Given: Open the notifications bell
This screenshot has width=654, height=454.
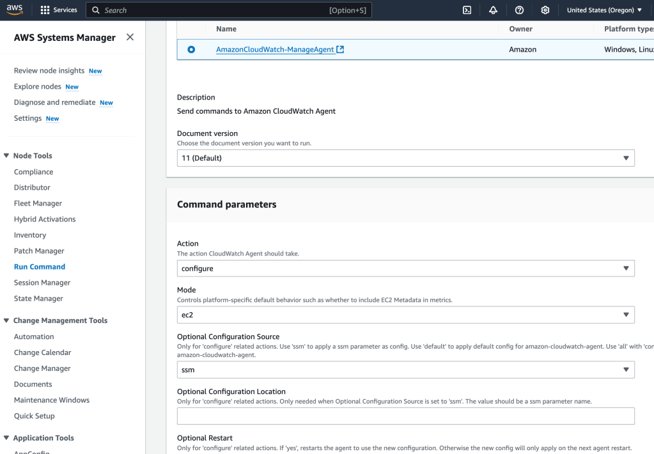Looking at the screenshot, I should (x=493, y=10).
